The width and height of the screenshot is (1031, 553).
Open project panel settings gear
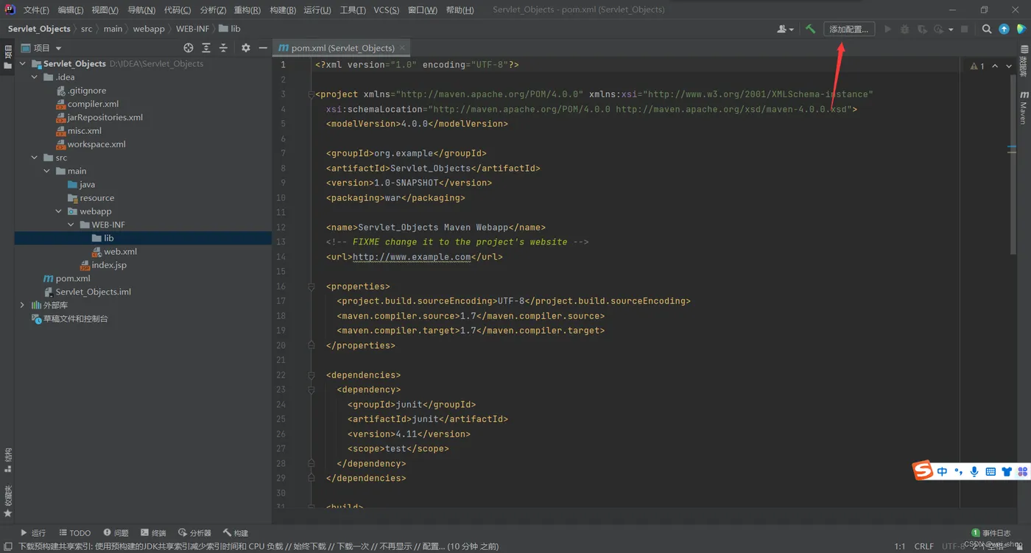click(x=246, y=48)
